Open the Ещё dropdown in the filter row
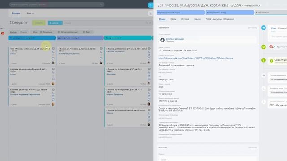Viewport: 287px width, 161px height. (x=87, y=32)
